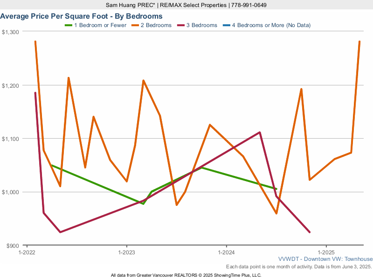Image resolution: width=373 pixels, height=280 pixels.
Task: Click the VVWDT - Downtown VW: Townhouse label
Action: tap(325, 259)
